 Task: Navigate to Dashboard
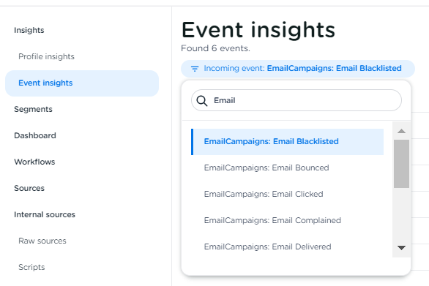click(35, 135)
